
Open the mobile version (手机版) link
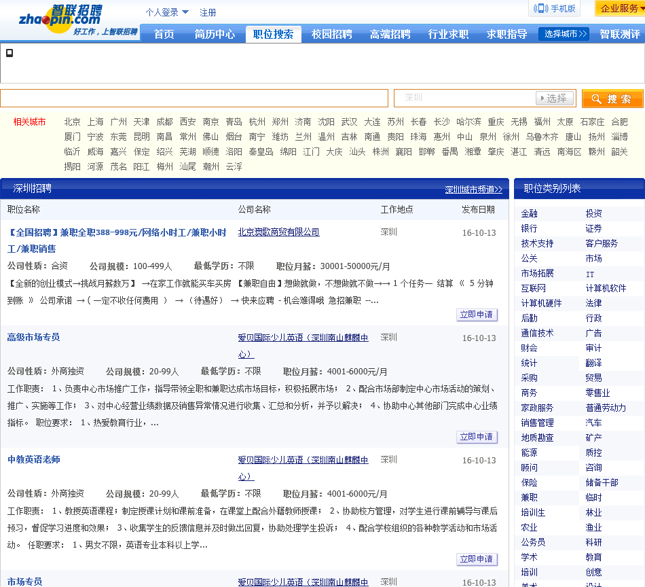pos(554,8)
